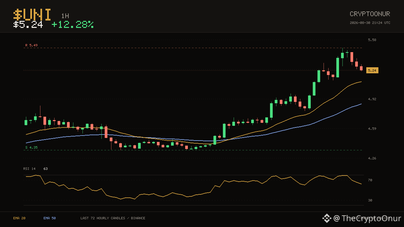The width and height of the screenshot is (404, 227).
Task: Click the R 5.49 resistance label
Action: [x=31, y=45]
